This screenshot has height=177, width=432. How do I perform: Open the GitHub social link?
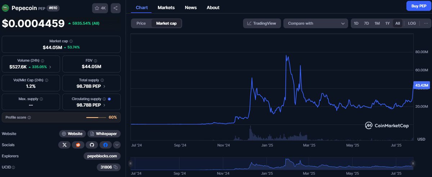pos(92,145)
